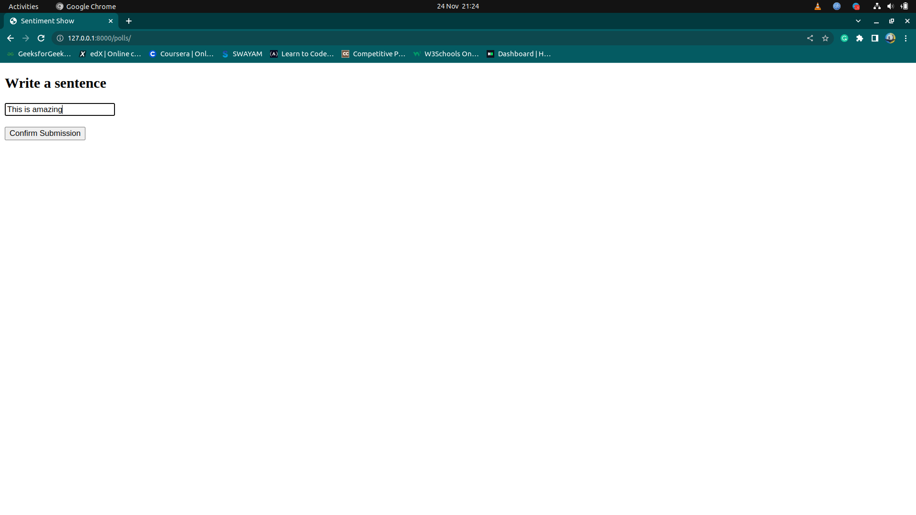Click the site information icon in the address bar
The image size is (916, 515).
[59, 38]
